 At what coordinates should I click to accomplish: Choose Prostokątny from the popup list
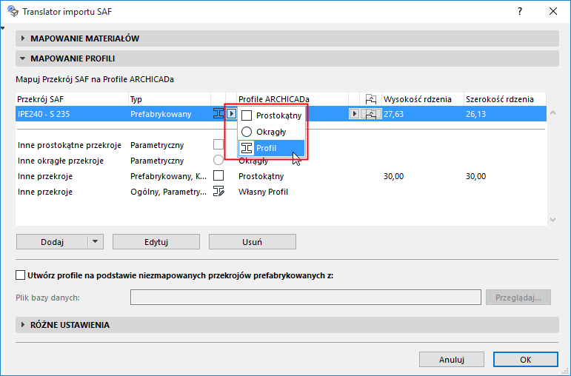pyautogui.click(x=271, y=115)
